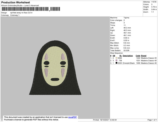Click the Max Stitch value 6.8 mm
The image size is (158, 122).
(x=127, y=43)
